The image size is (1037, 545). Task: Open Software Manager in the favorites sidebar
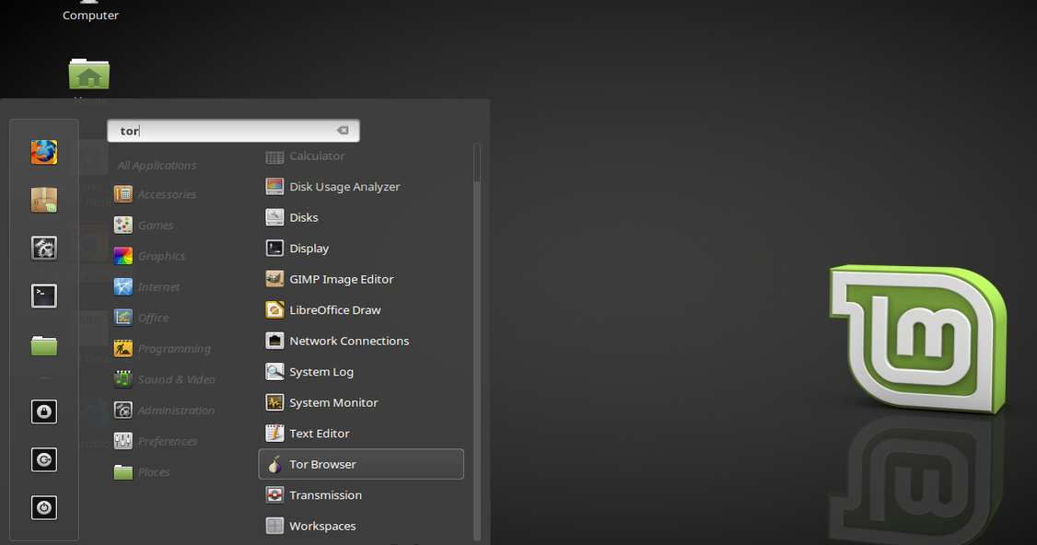44,200
